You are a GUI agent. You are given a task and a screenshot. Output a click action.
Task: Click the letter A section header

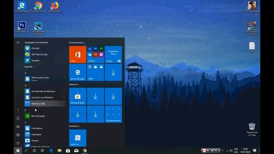click(26, 86)
